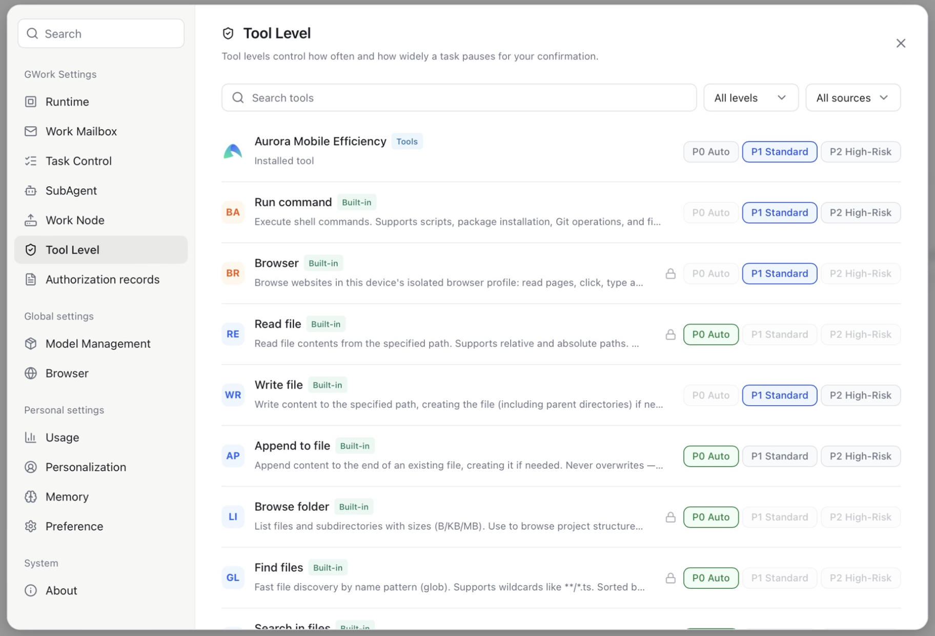935x636 pixels.
Task: Close the Tool Level settings dialog
Action: pos(901,43)
